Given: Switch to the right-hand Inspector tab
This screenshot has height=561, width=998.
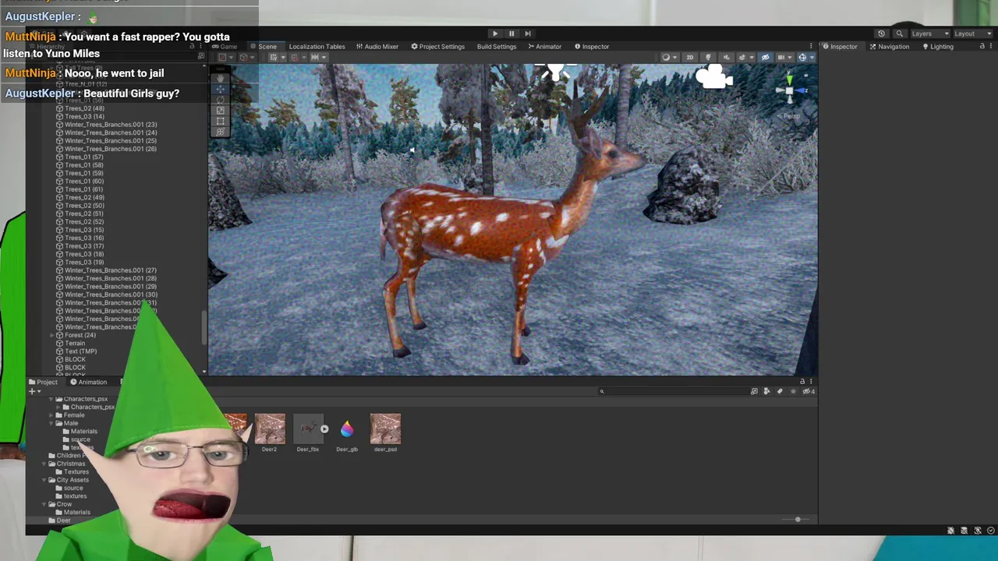Looking at the screenshot, I should [839, 47].
